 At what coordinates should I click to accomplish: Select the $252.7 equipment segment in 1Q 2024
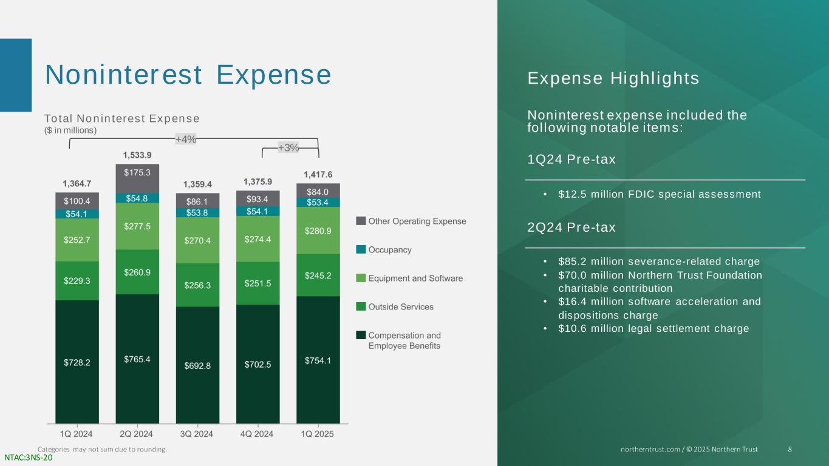click(77, 240)
